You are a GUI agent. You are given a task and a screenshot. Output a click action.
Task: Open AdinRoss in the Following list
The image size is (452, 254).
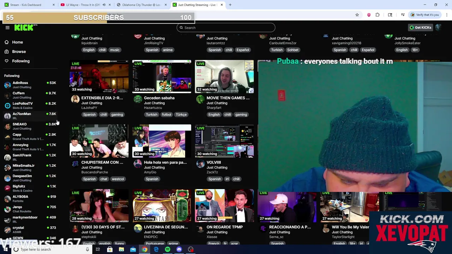[30, 85]
